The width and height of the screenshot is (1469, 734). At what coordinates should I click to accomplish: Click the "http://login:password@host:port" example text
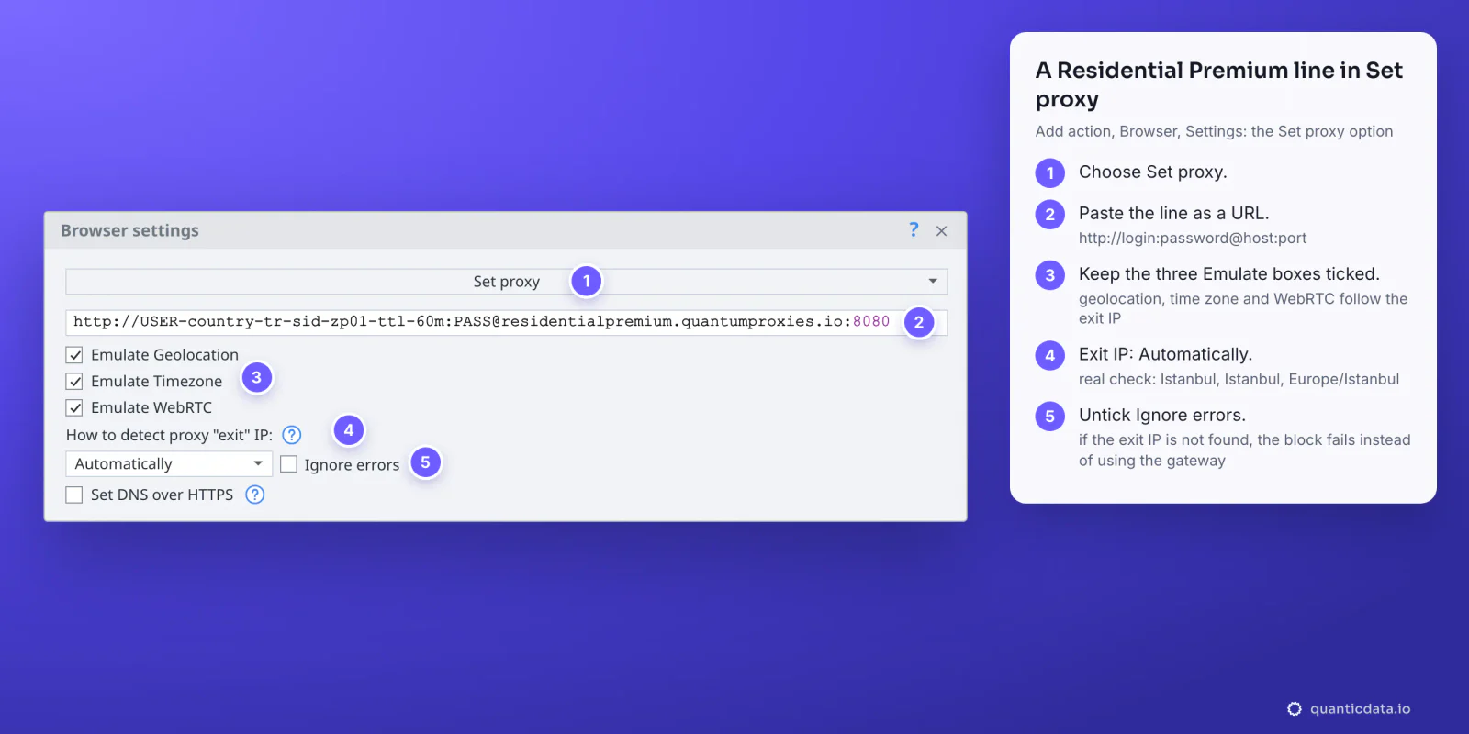click(1193, 239)
